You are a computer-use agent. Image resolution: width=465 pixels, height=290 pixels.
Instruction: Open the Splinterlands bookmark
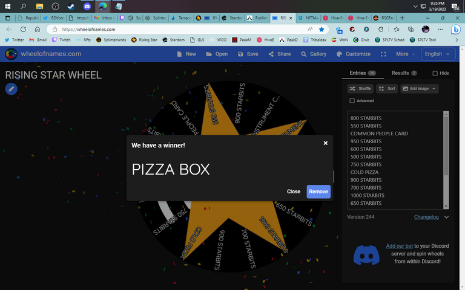pyautogui.click(x=111, y=40)
